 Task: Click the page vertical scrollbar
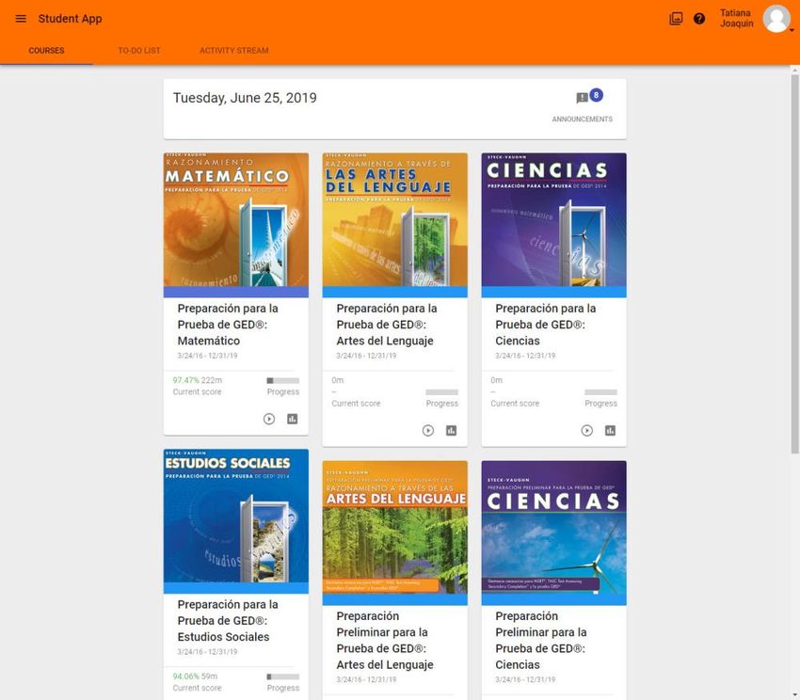point(795,263)
